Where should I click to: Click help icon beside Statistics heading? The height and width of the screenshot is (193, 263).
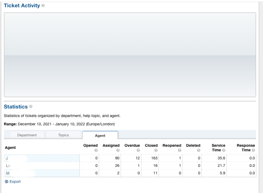click(31, 107)
